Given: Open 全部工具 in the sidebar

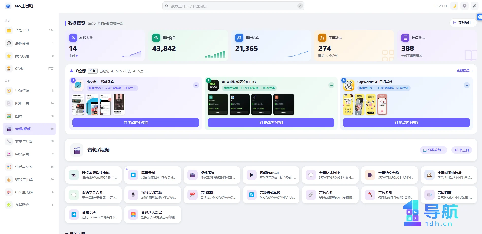Looking at the screenshot, I should point(29,31).
